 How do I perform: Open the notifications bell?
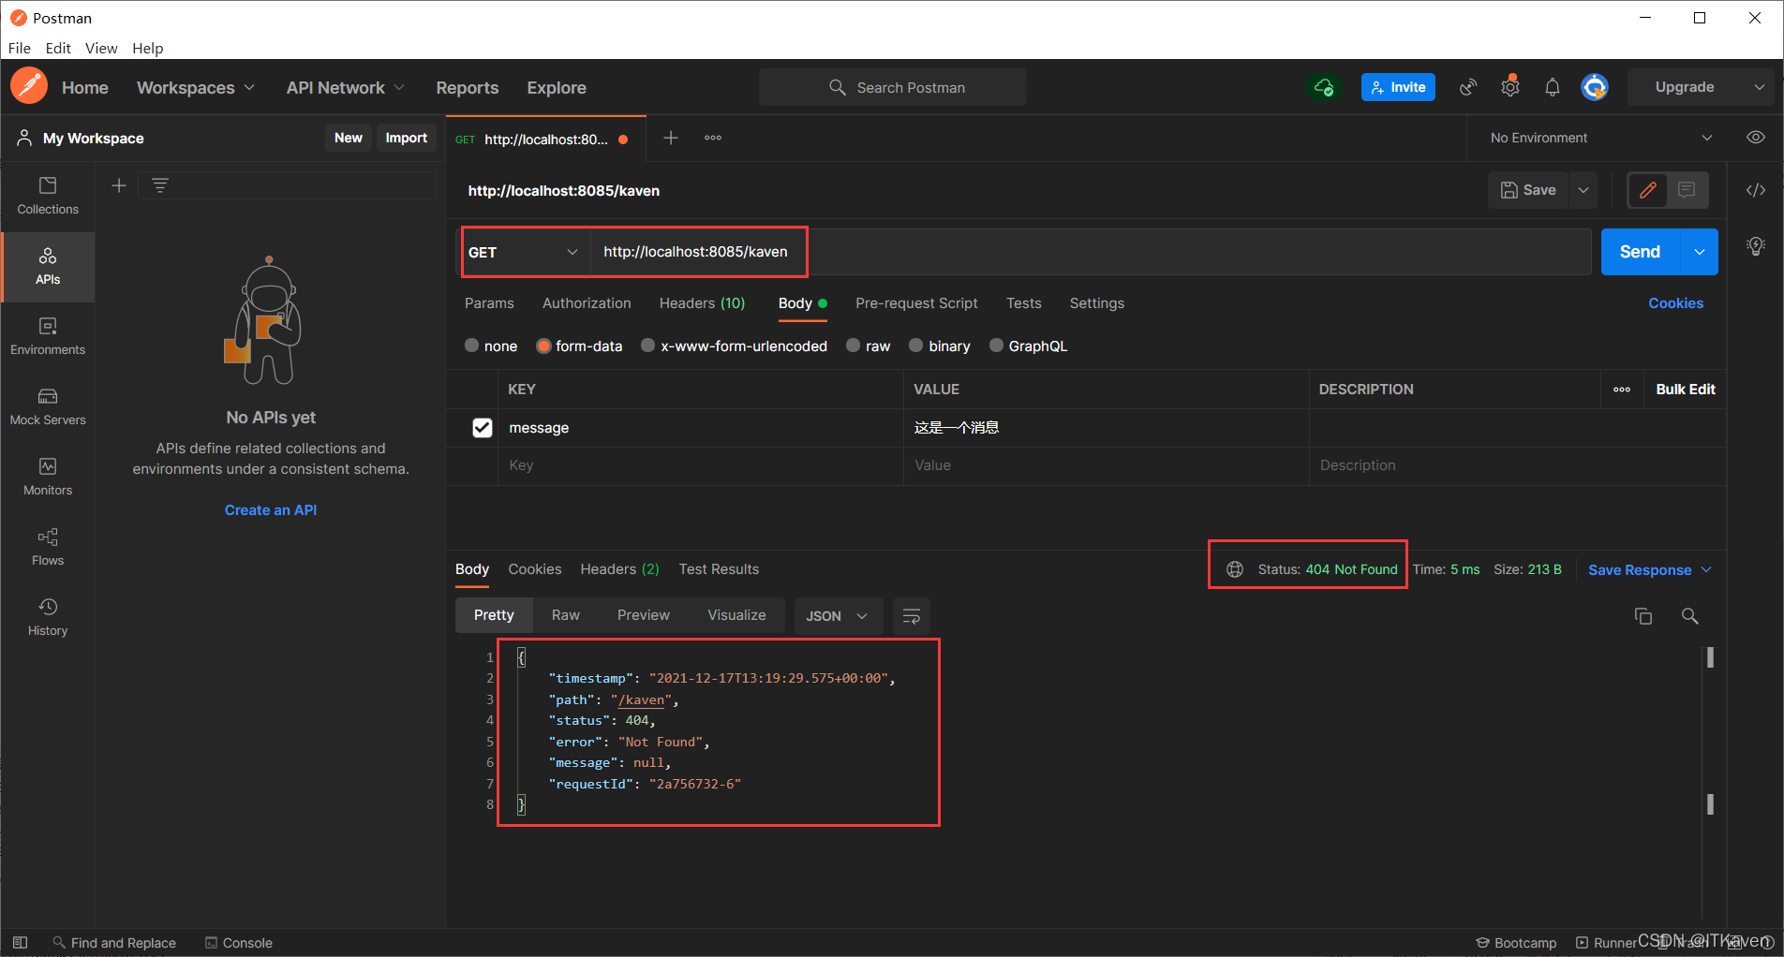pyautogui.click(x=1553, y=87)
